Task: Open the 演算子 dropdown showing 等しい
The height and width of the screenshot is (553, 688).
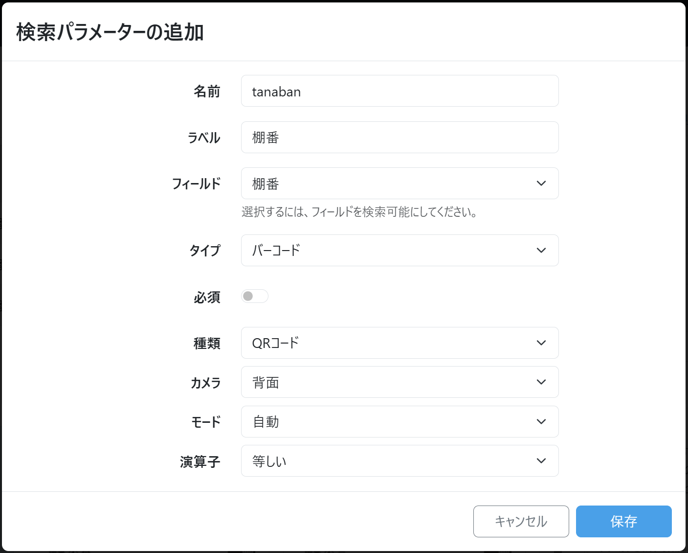Action: [391, 461]
